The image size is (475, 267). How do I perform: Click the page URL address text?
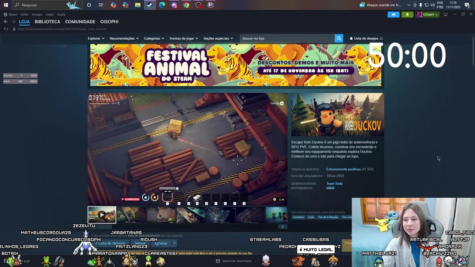62,29
